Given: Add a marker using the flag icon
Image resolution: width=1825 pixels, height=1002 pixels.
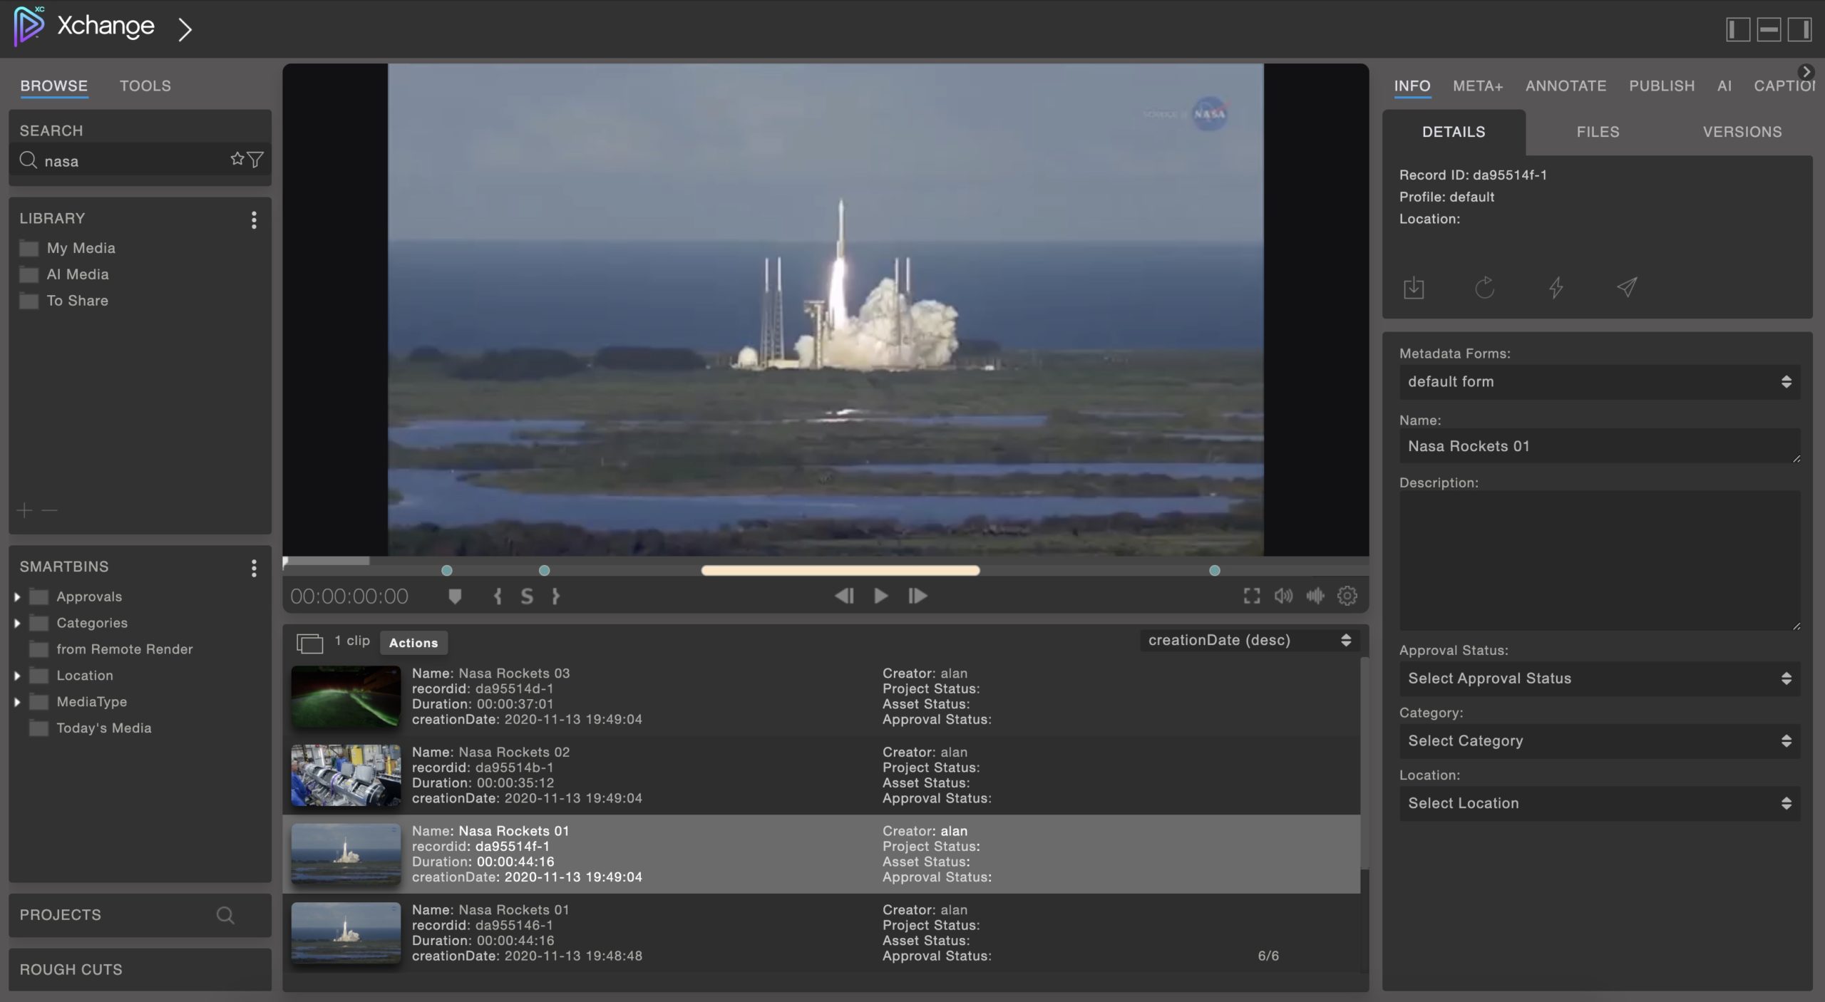Looking at the screenshot, I should pos(456,596).
